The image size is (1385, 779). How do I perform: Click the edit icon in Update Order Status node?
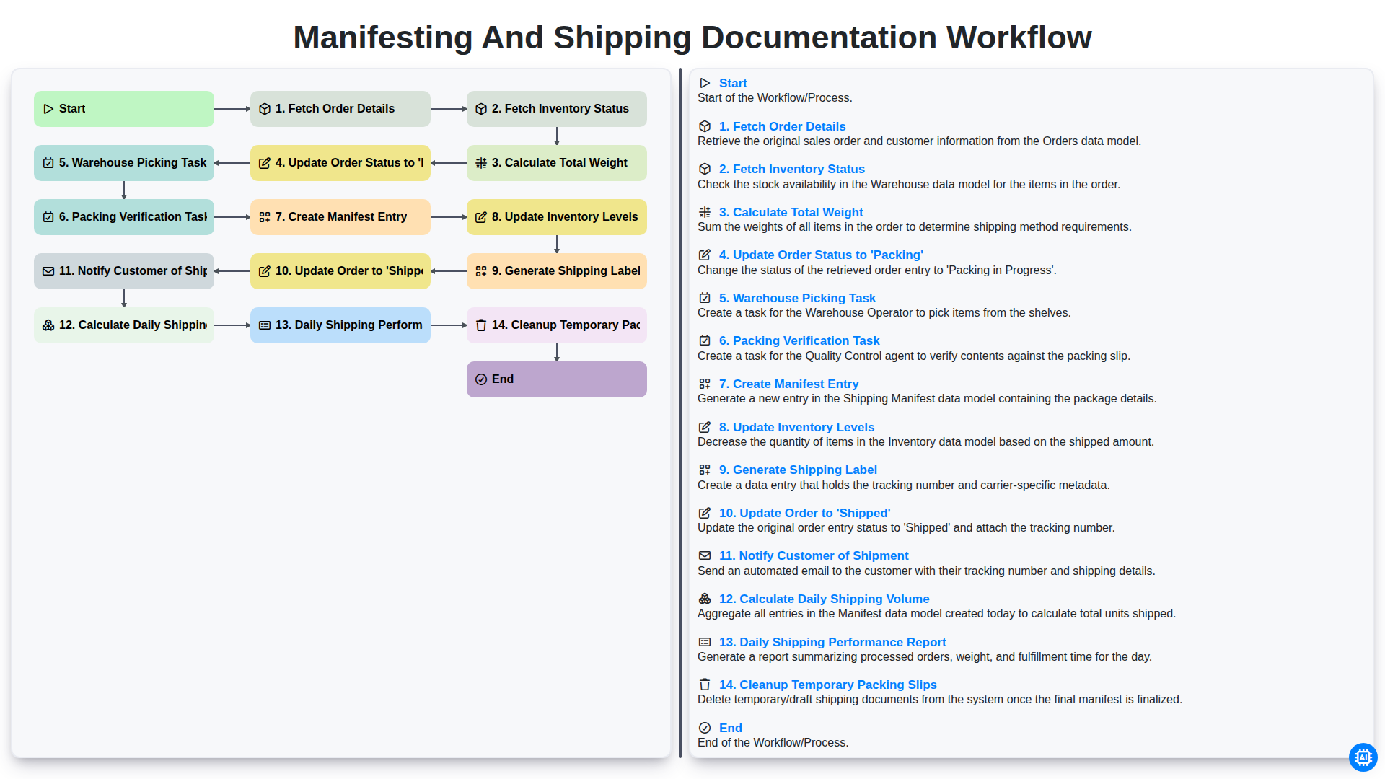[265, 163]
